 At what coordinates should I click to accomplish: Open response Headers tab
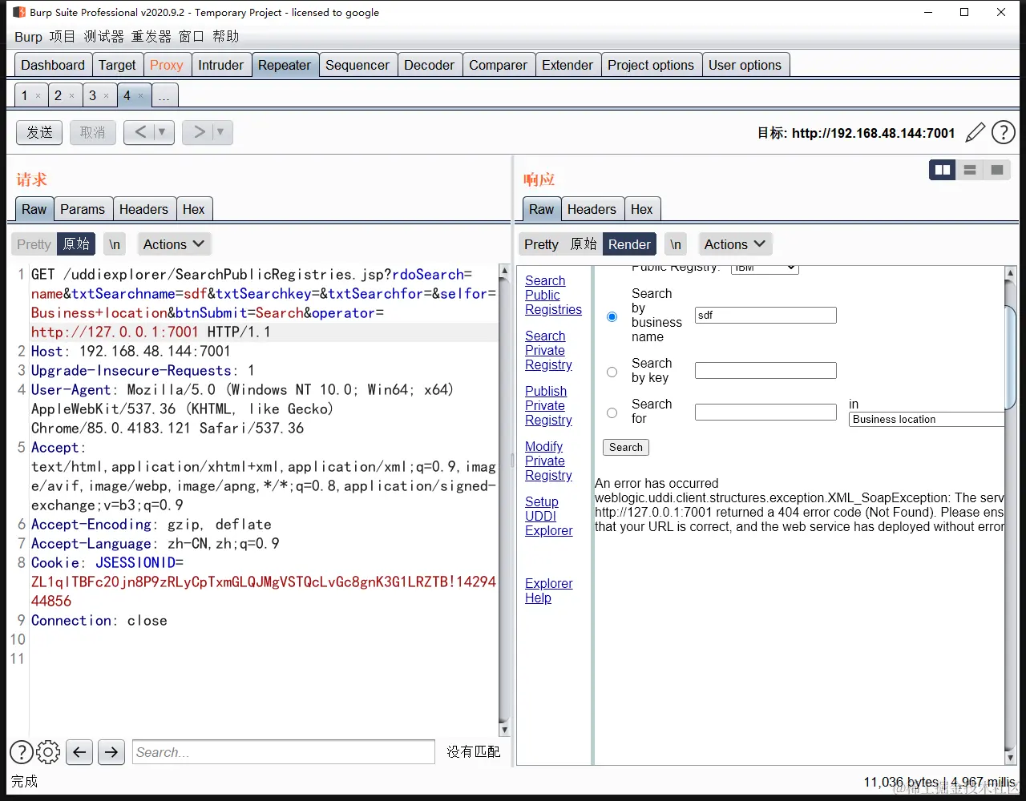[x=592, y=209]
